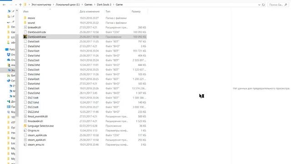Select DarkSoulsIII.cdx file
The width and height of the screenshot is (291, 164).
pyautogui.click(x=37, y=32)
